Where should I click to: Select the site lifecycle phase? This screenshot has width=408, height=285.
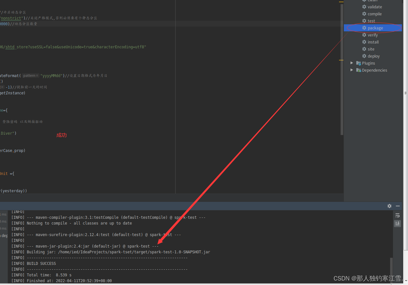click(371, 49)
